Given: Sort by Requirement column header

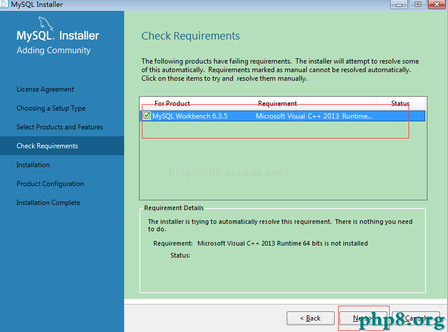Looking at the screenshot, I should [315, 103].
